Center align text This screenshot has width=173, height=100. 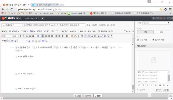(46, 36)
